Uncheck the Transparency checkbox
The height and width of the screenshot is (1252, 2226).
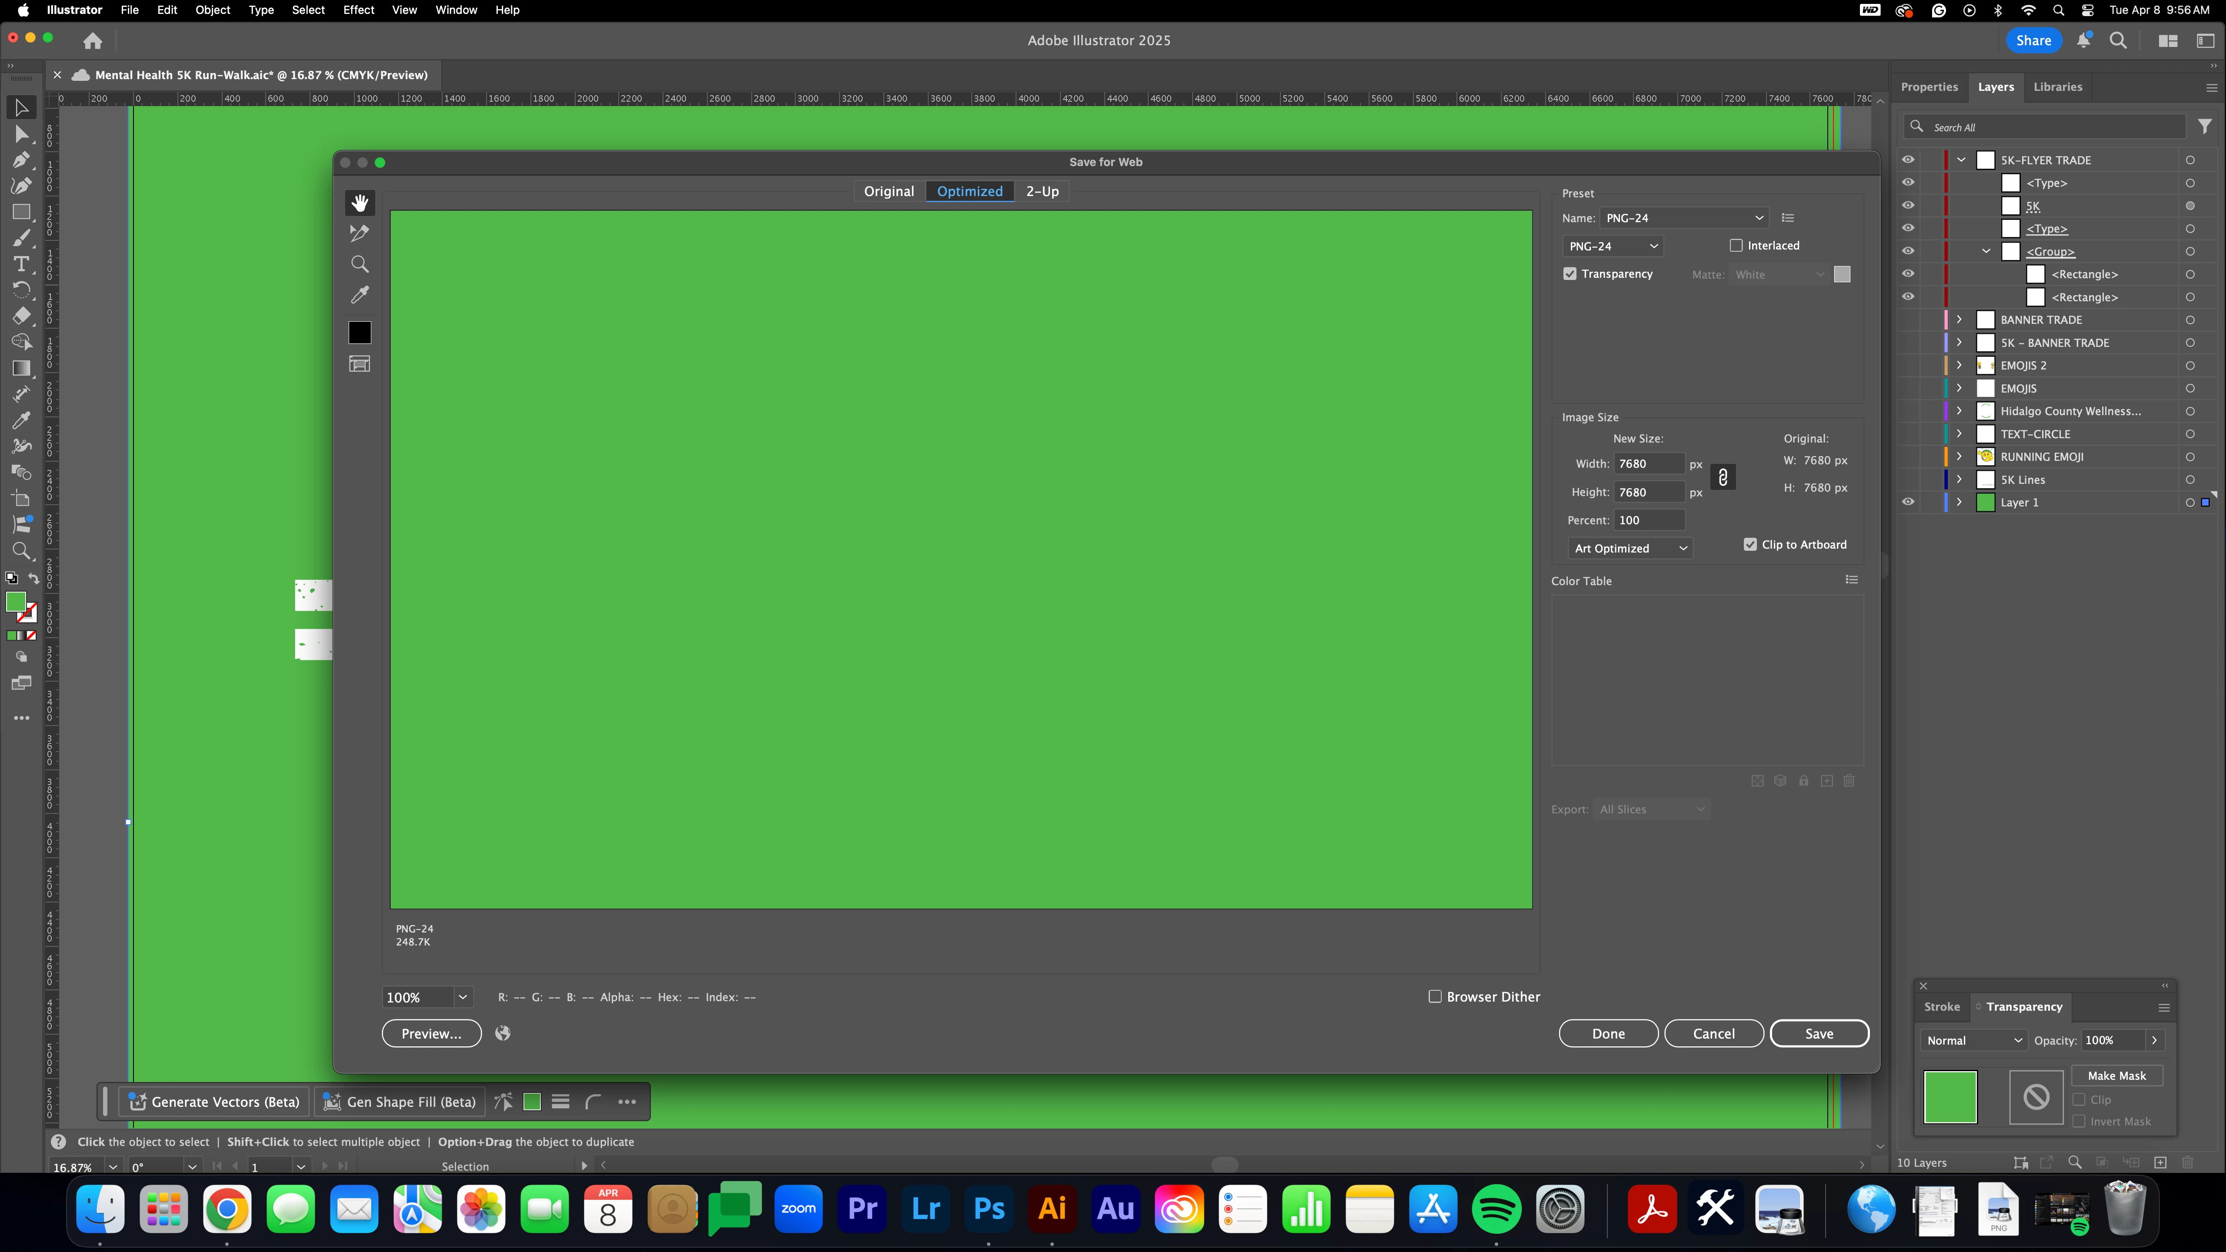(1570, 274)
